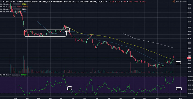
Task: Click the MA (100, close) legend label
Action: [x=5, y=4]
